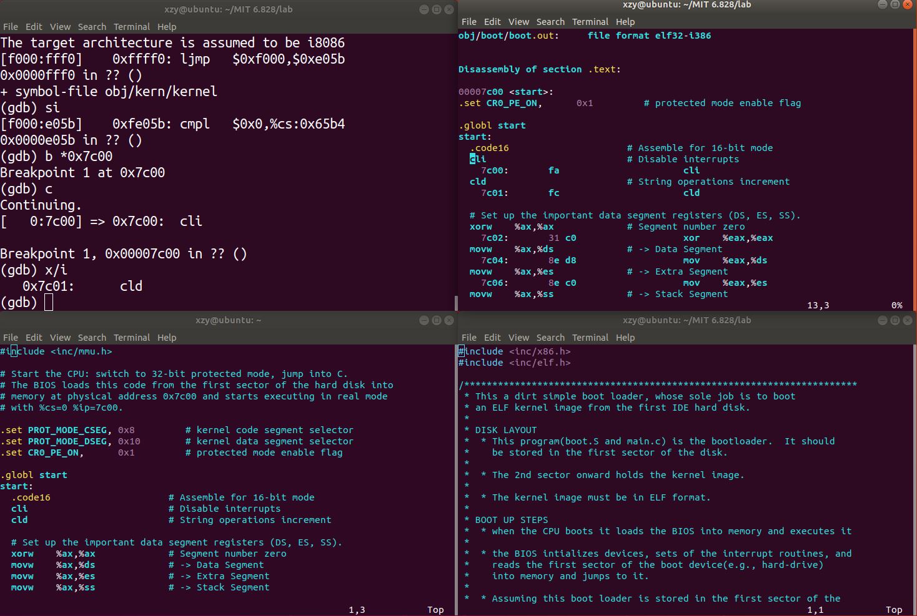Click the 'Continuing.' output line
Viewport: 917px width, 616px height.
41,205
